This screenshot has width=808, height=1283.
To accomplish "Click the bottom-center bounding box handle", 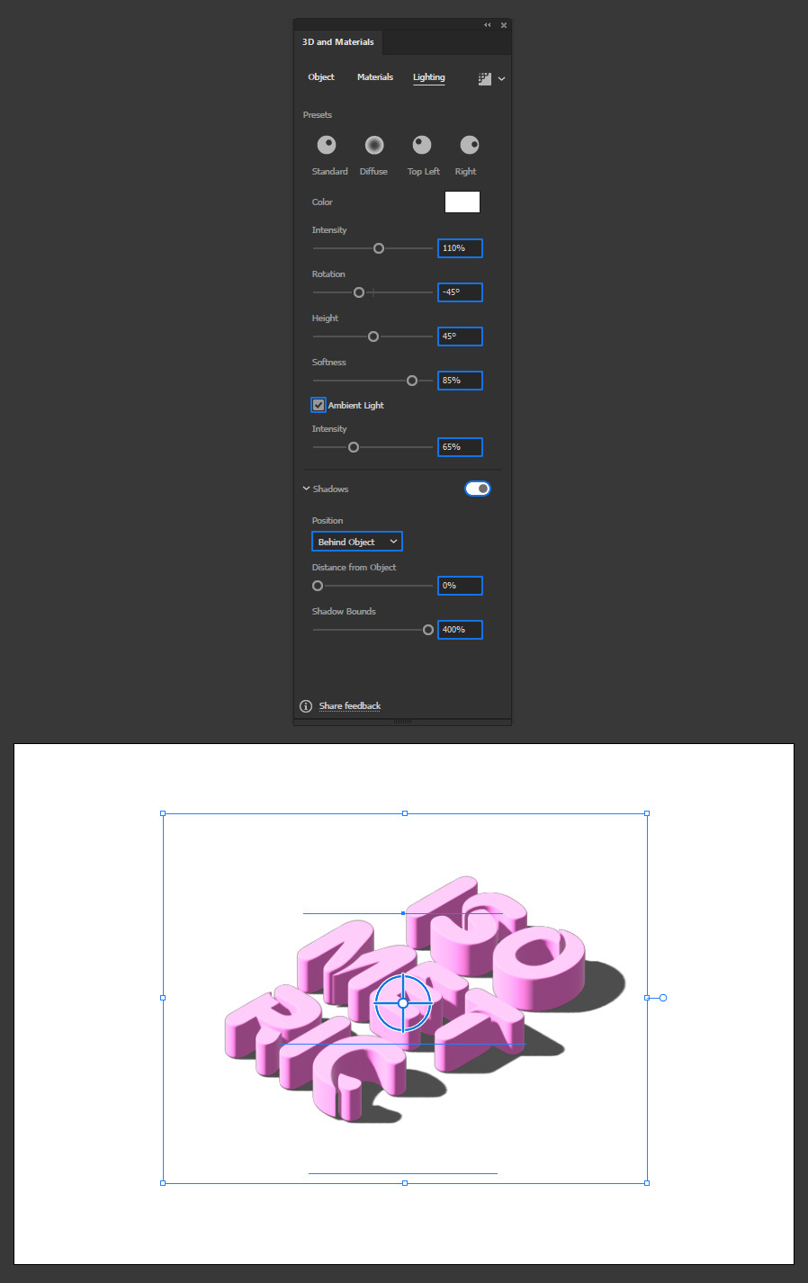I will (405, 1183).
